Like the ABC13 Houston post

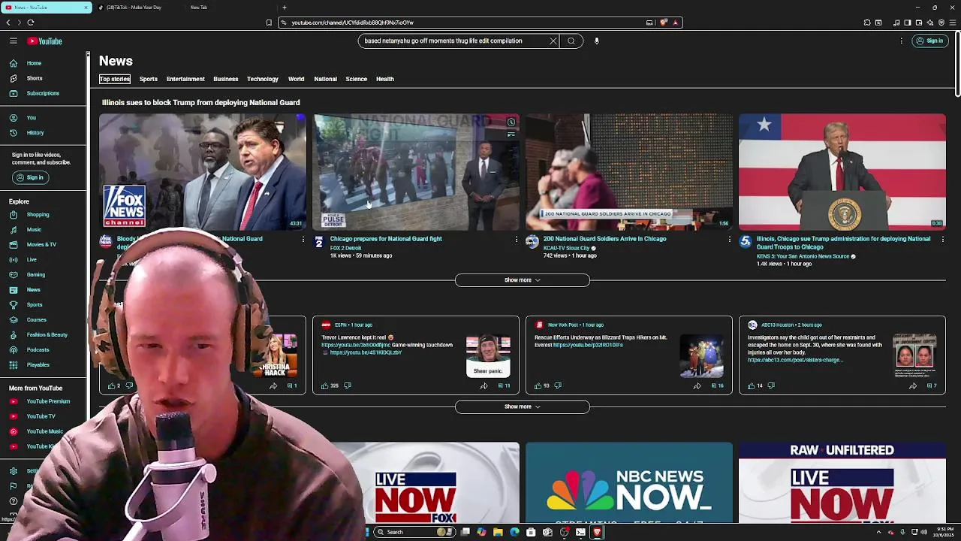[x=751, y=385]
